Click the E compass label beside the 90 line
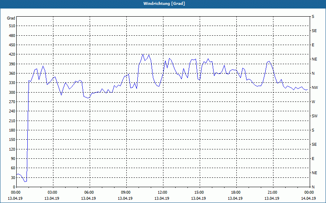The height and width of the screenshot is (203, 326). 313,159
